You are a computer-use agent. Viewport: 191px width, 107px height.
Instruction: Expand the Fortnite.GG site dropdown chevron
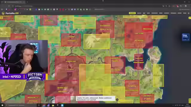pyautogui.click(x=20, y=13)
